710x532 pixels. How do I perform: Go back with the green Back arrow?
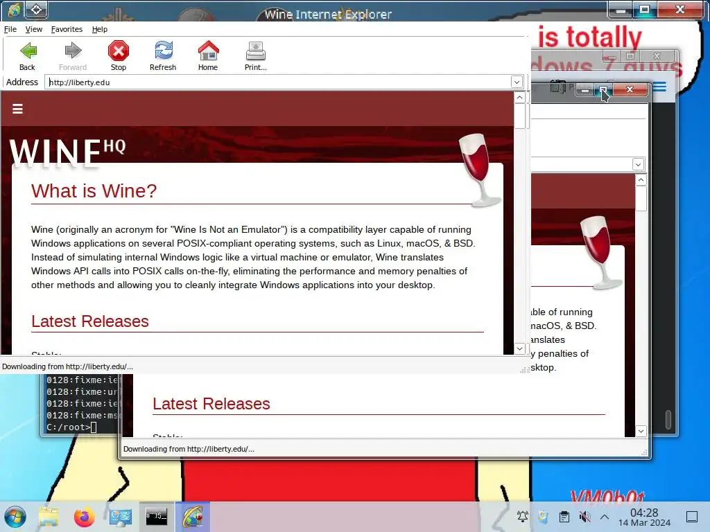(x=28, y=55)
